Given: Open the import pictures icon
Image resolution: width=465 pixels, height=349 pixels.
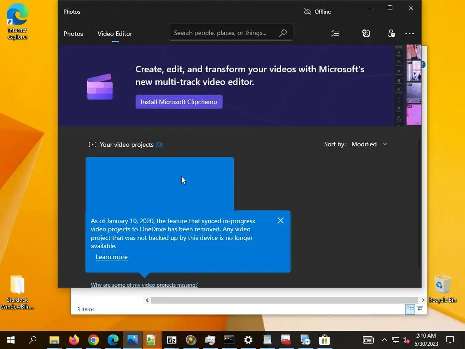Looking at the screenshot, I should 366,33.
